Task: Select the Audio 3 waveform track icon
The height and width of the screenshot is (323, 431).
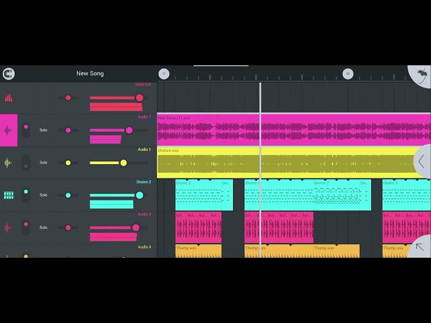Action: coord(8,227)
